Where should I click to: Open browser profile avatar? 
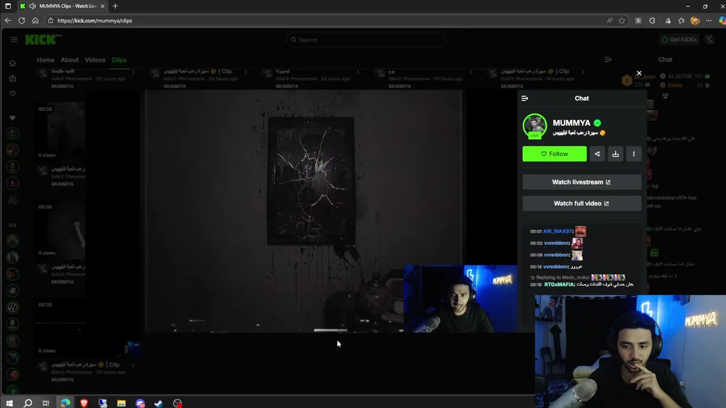click(x=695, y=20)
